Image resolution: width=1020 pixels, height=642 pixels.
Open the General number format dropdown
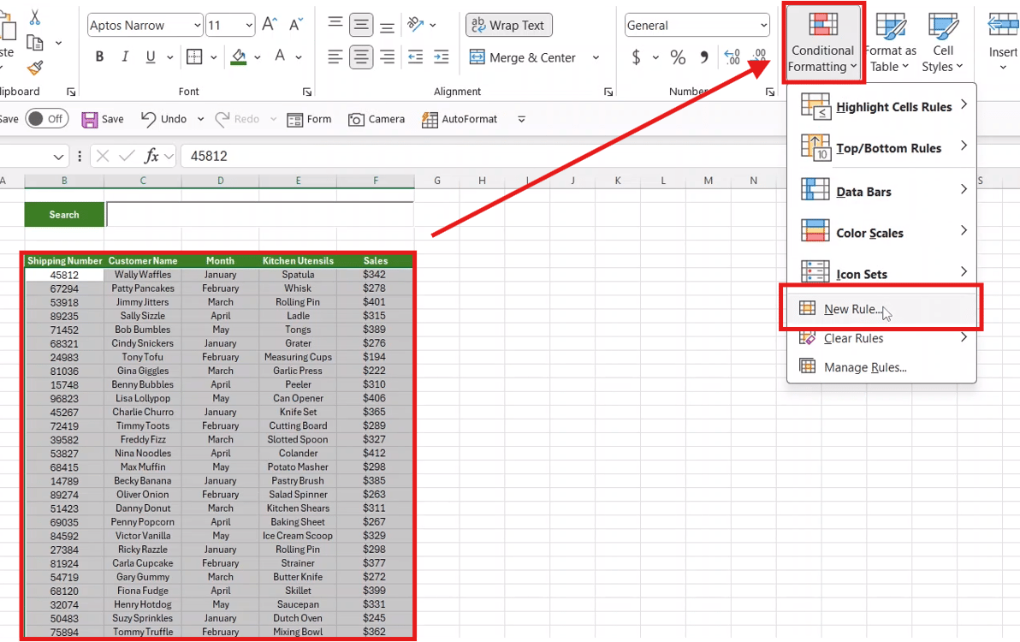point(763,26)
